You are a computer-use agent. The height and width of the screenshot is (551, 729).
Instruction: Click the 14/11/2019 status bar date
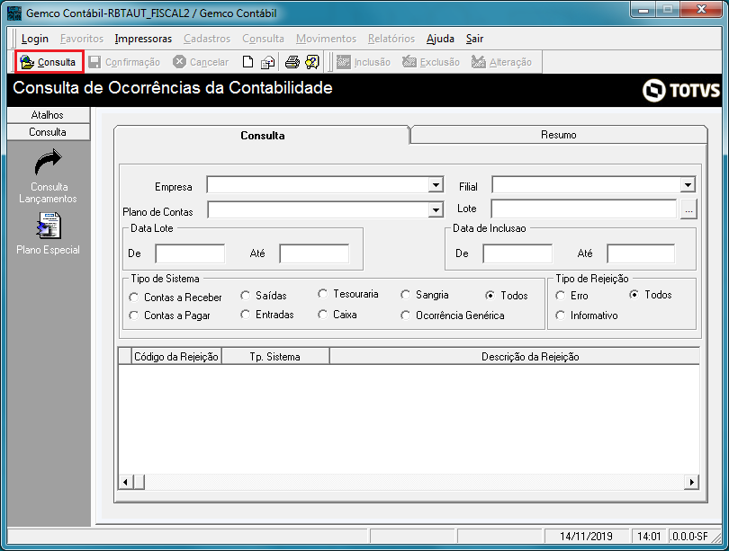(586, 536)
